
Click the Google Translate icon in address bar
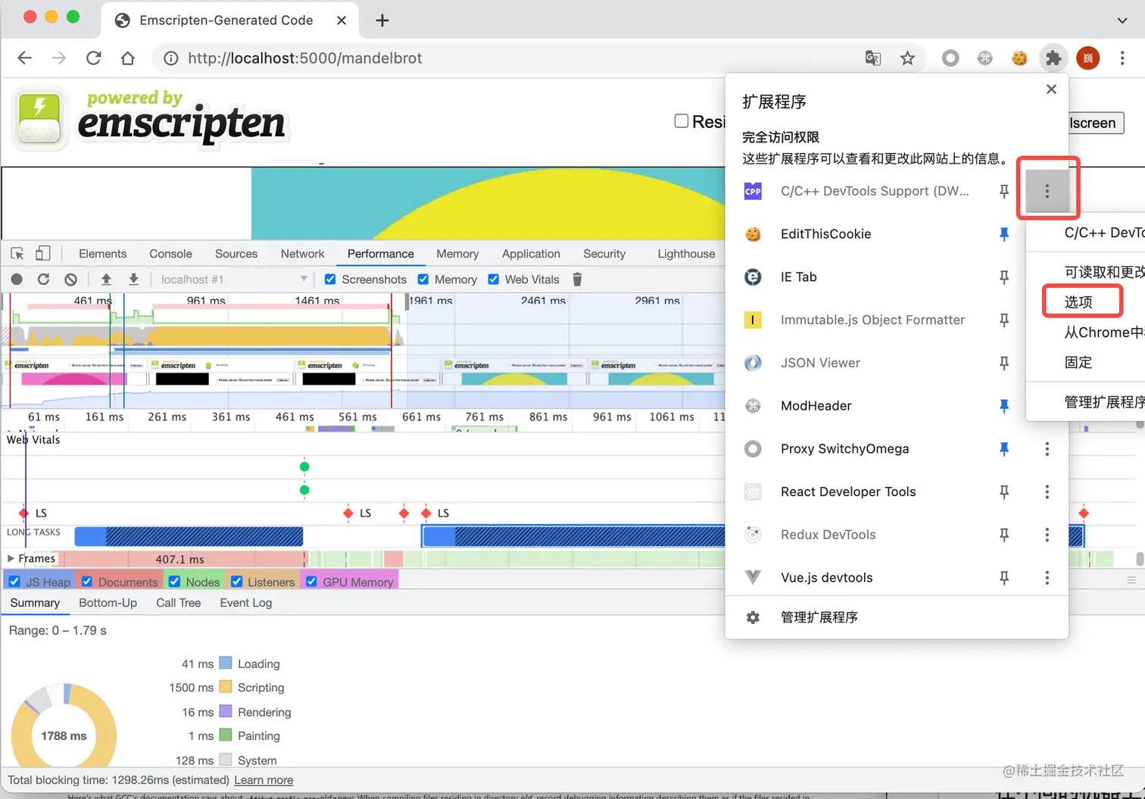(x=873, y=58)
